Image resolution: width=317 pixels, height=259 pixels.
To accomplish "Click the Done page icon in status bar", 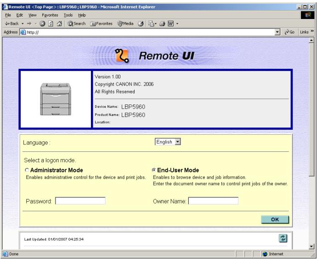I will pyautogui.click(x=5, y=254).
